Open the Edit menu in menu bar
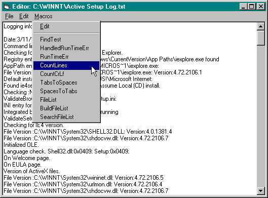 click(x=24, y=16)
